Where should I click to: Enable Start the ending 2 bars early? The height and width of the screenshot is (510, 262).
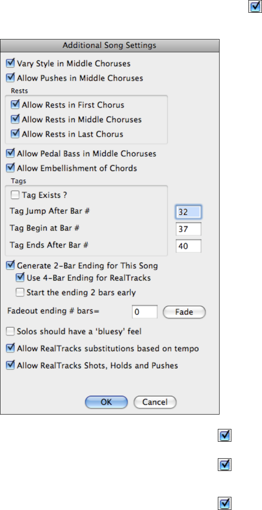[x=19, y=292]
